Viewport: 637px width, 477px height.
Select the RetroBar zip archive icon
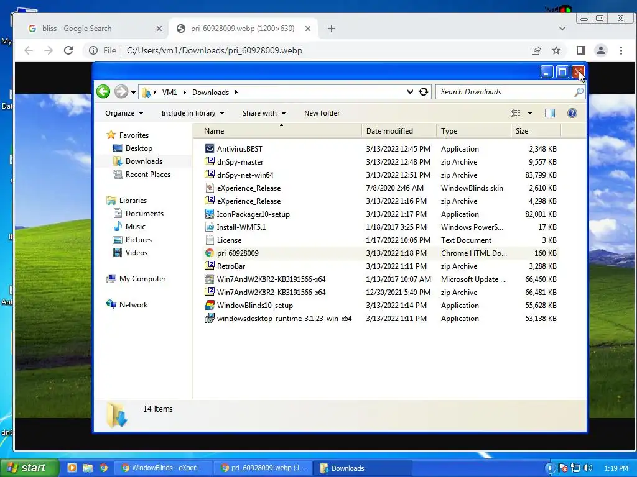pos(209,266)
